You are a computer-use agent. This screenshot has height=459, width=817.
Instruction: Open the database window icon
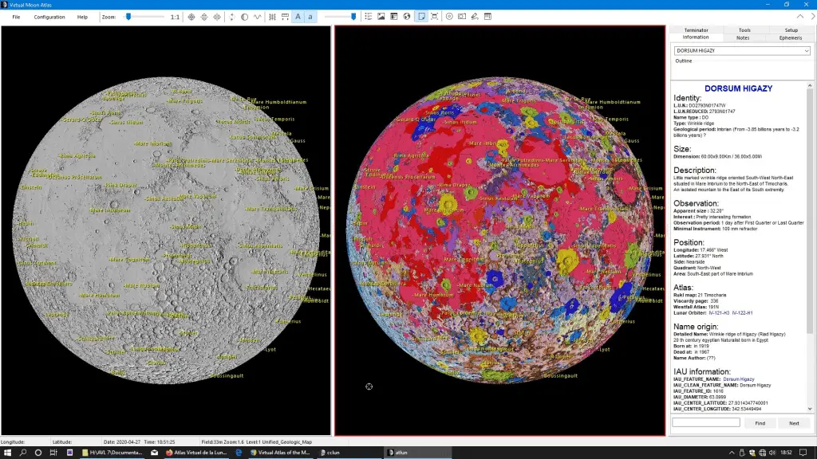(x=394, y=17)
